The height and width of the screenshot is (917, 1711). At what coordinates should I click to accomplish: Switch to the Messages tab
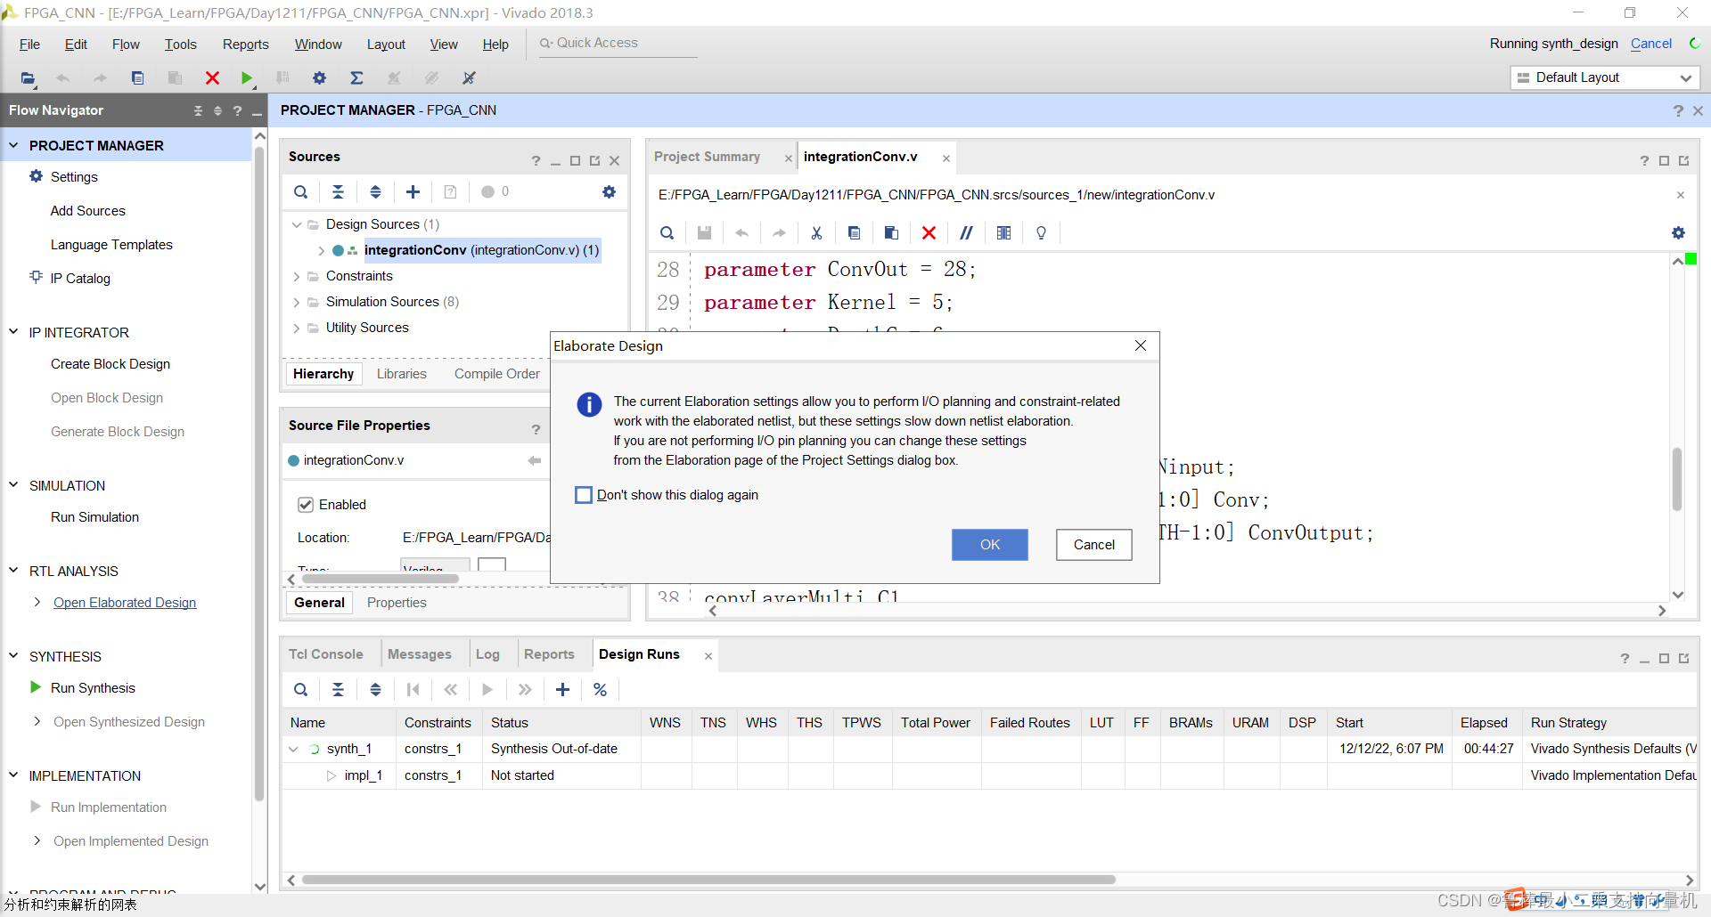[x=419, y=654]
